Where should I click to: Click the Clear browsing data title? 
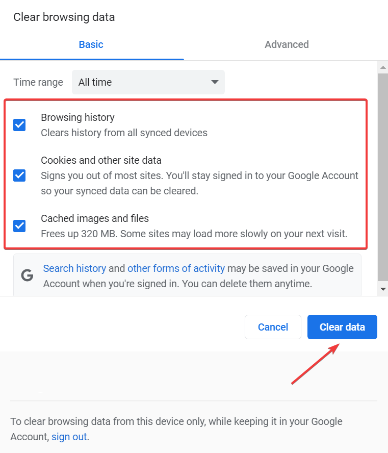64,17
